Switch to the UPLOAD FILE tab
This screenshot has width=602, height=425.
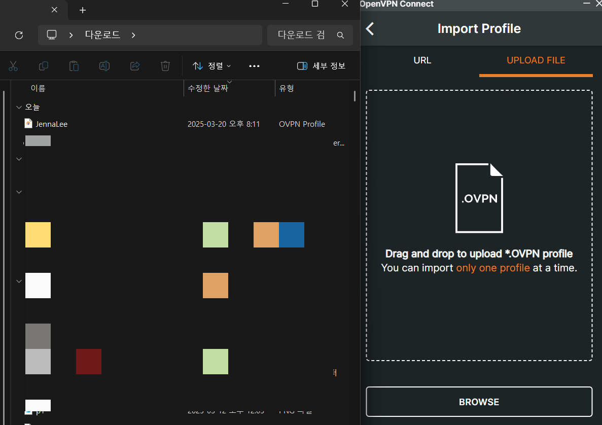point(536,60)
